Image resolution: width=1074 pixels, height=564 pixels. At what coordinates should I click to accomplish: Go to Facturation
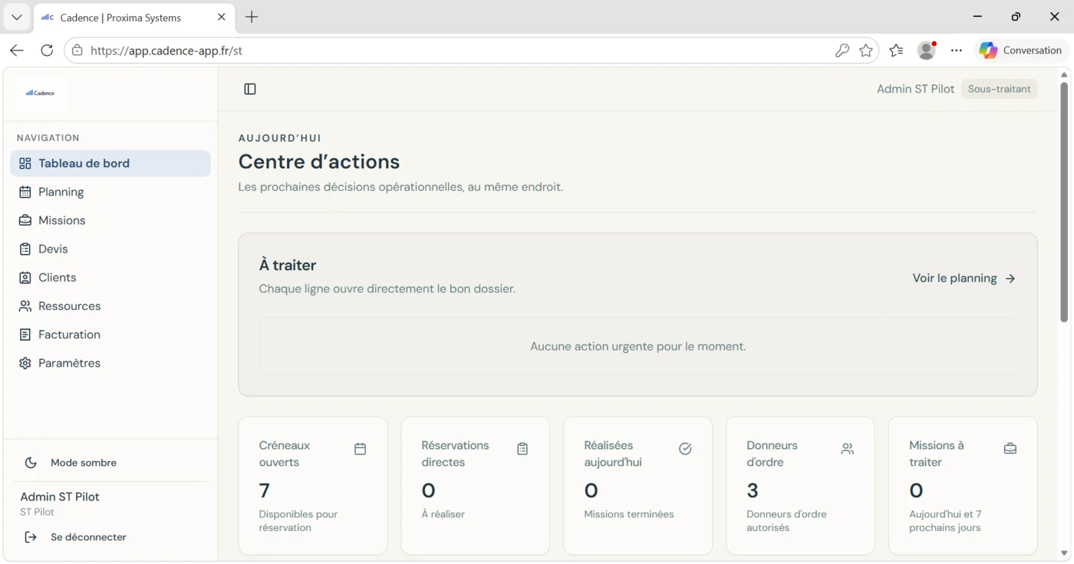pyautogui.click(x=110, y=335)
